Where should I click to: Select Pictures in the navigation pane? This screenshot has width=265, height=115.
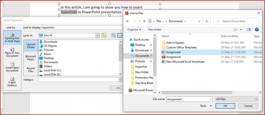(x=140, y=61)
